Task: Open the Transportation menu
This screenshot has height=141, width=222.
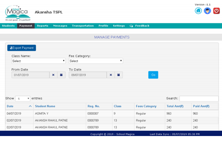Action: [83, 26]
